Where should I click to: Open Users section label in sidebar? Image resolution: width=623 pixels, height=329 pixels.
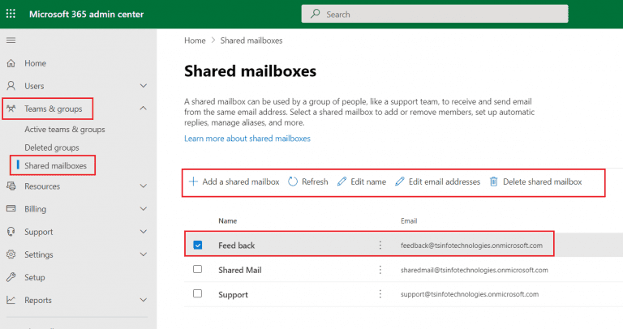[x=34, y=86]
